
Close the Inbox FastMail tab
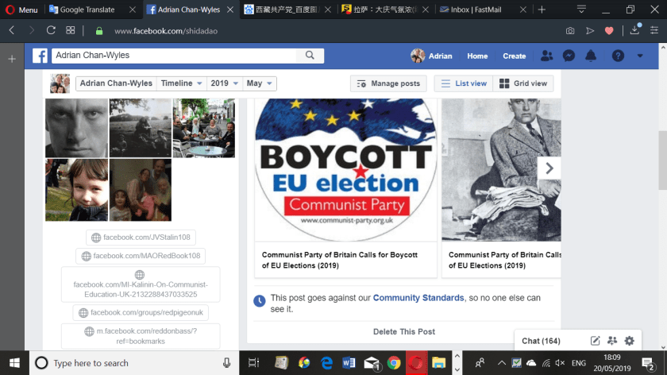pos(523,10)
